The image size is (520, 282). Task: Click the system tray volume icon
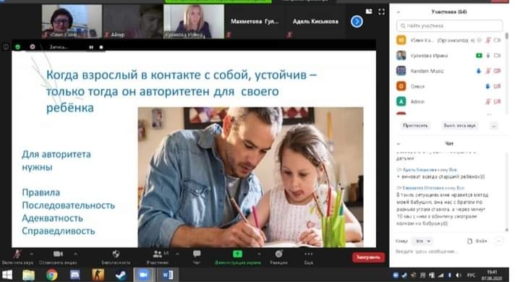click(458, 275)
